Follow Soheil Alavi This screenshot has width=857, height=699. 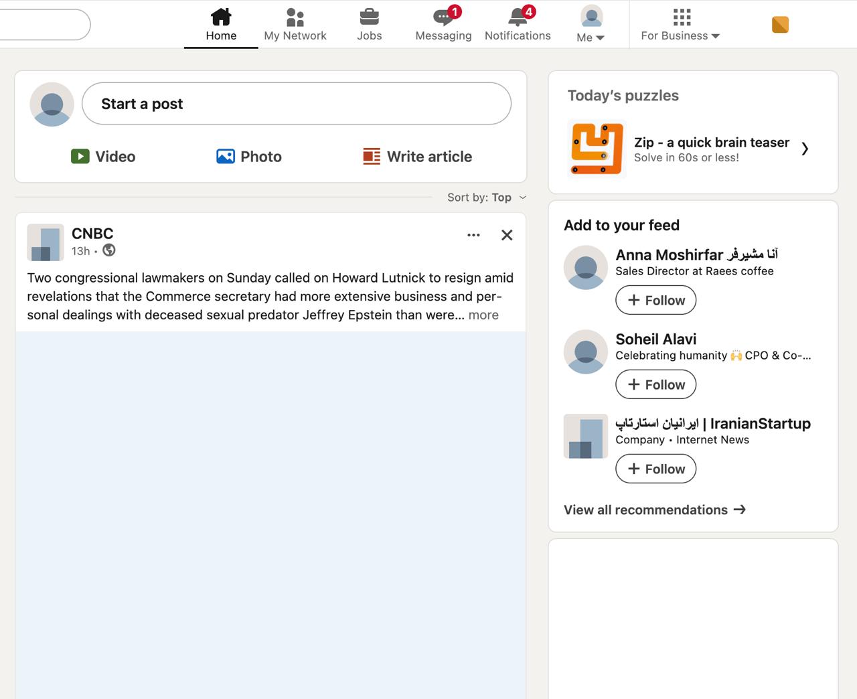pos(655,384)
